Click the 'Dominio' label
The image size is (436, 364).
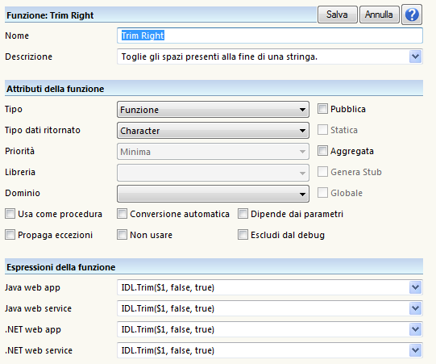click(x=23, y=193)
